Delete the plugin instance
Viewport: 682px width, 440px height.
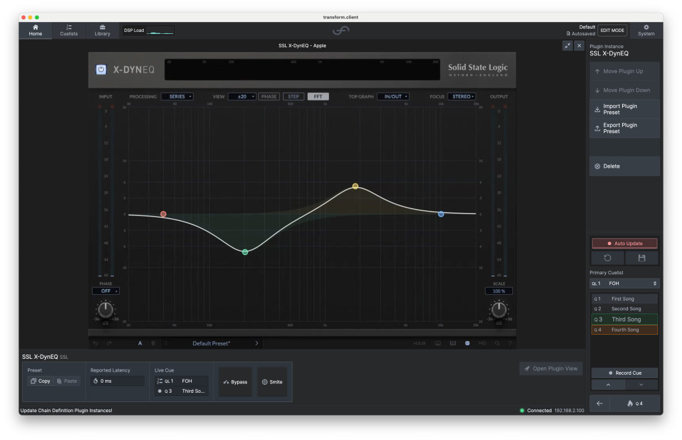(x=625, y=166)
